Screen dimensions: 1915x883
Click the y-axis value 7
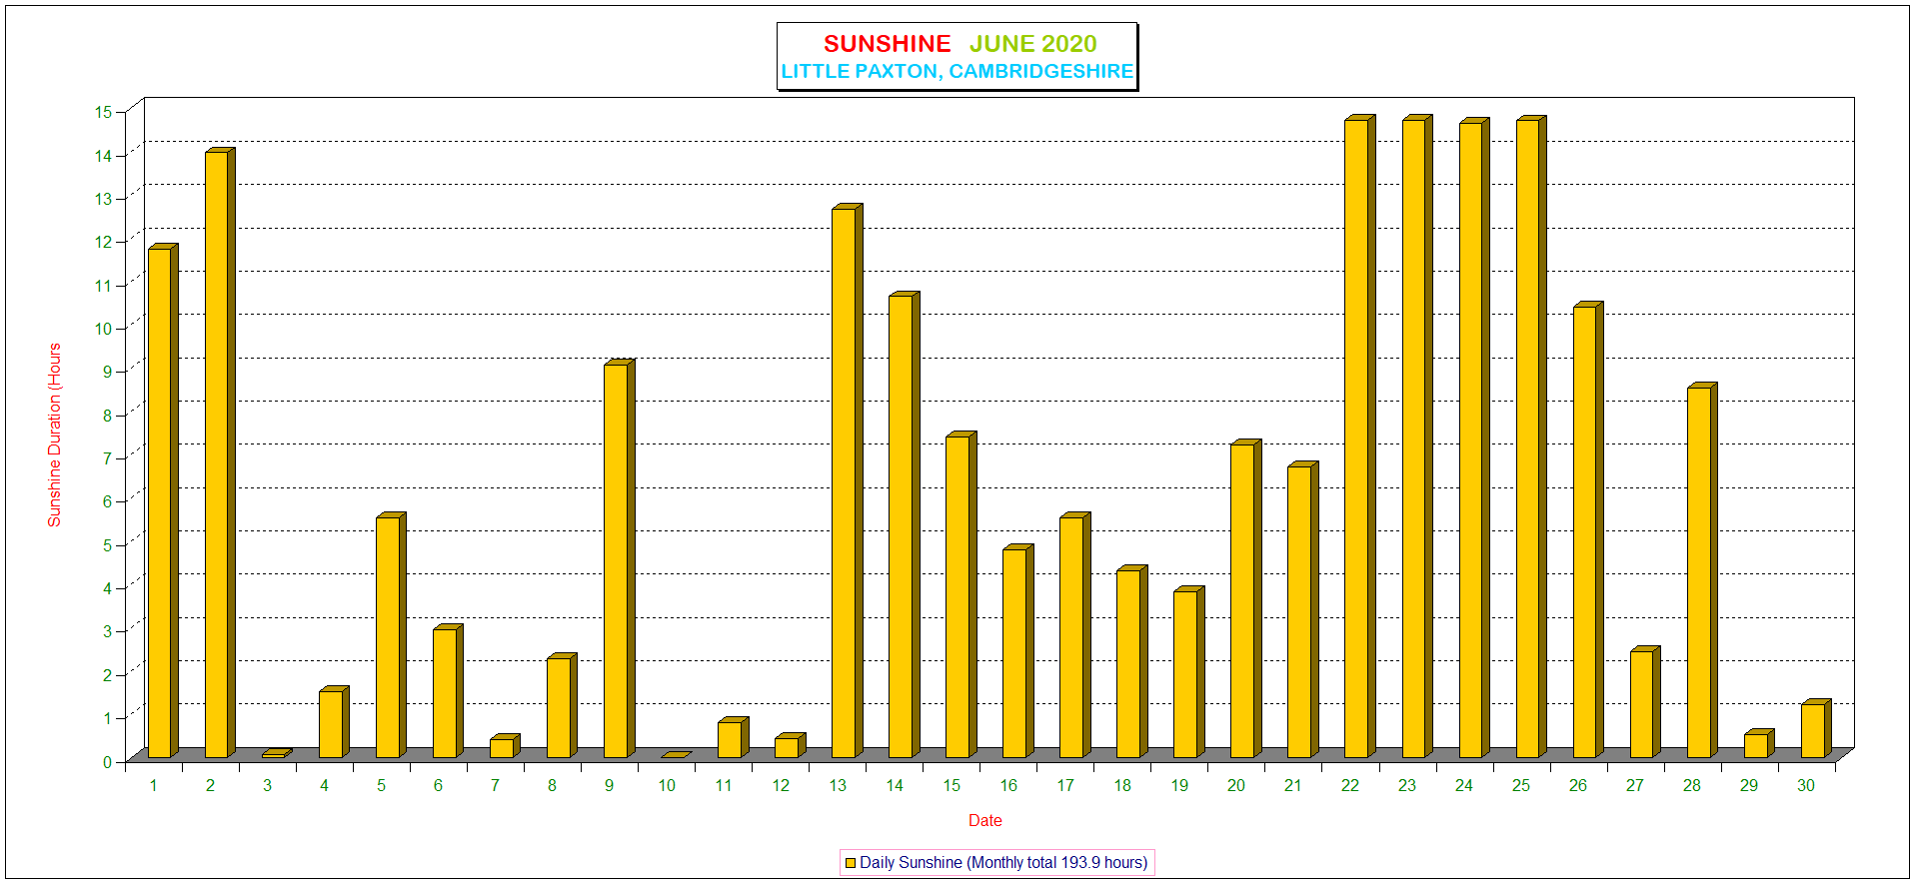click(108, 458)
